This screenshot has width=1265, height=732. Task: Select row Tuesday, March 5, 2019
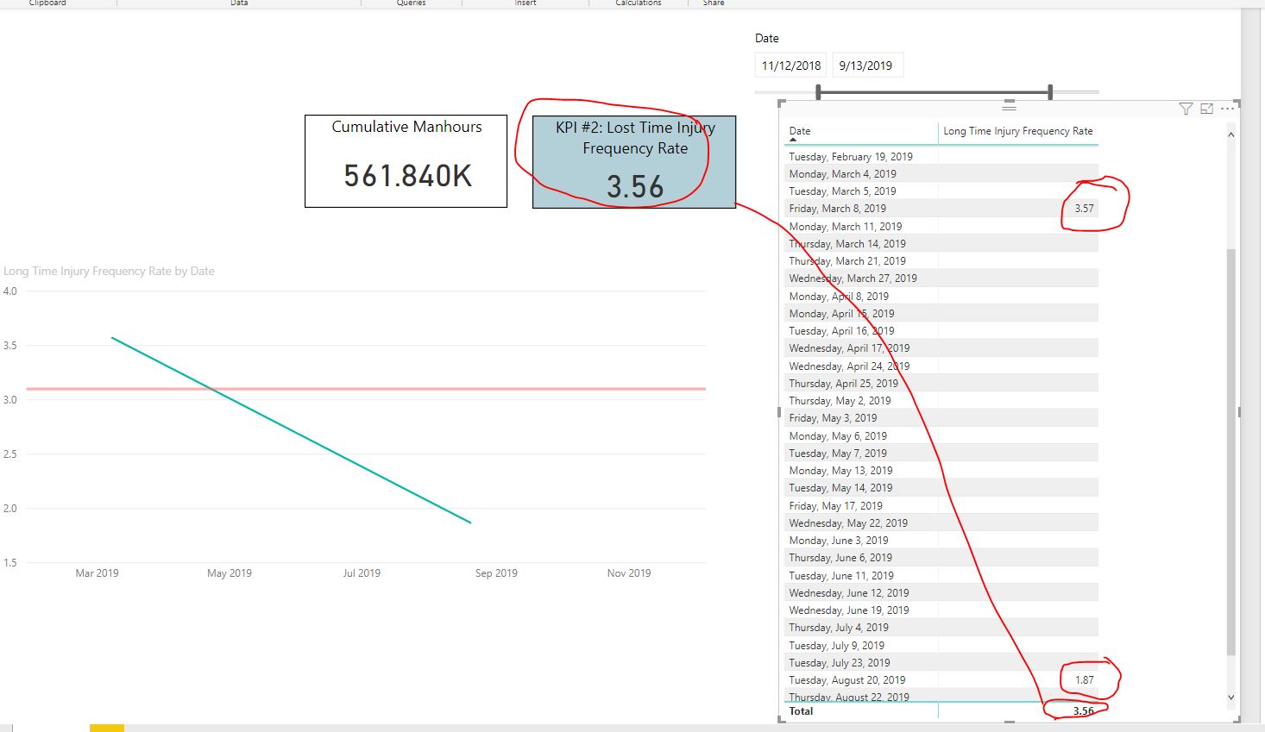click(x=942, y=191)
